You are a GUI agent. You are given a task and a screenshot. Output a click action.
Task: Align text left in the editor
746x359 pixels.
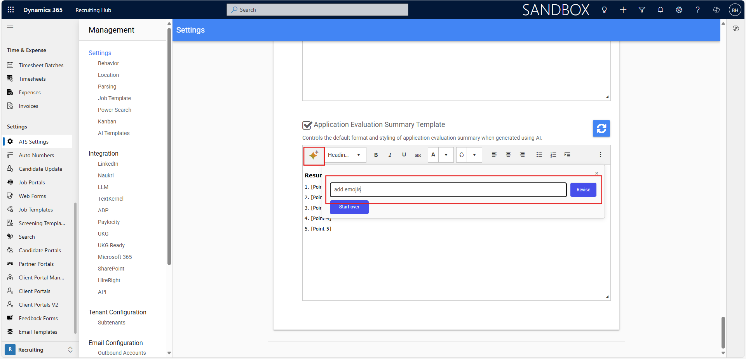[494, 155]
